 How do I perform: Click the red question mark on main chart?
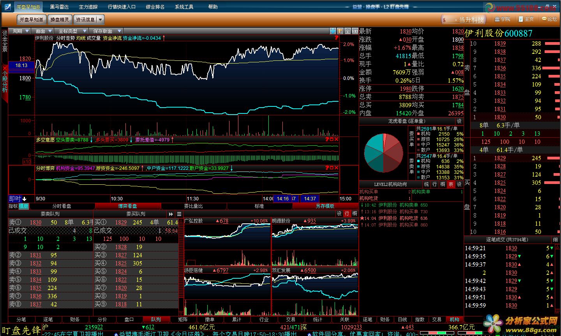336,38
